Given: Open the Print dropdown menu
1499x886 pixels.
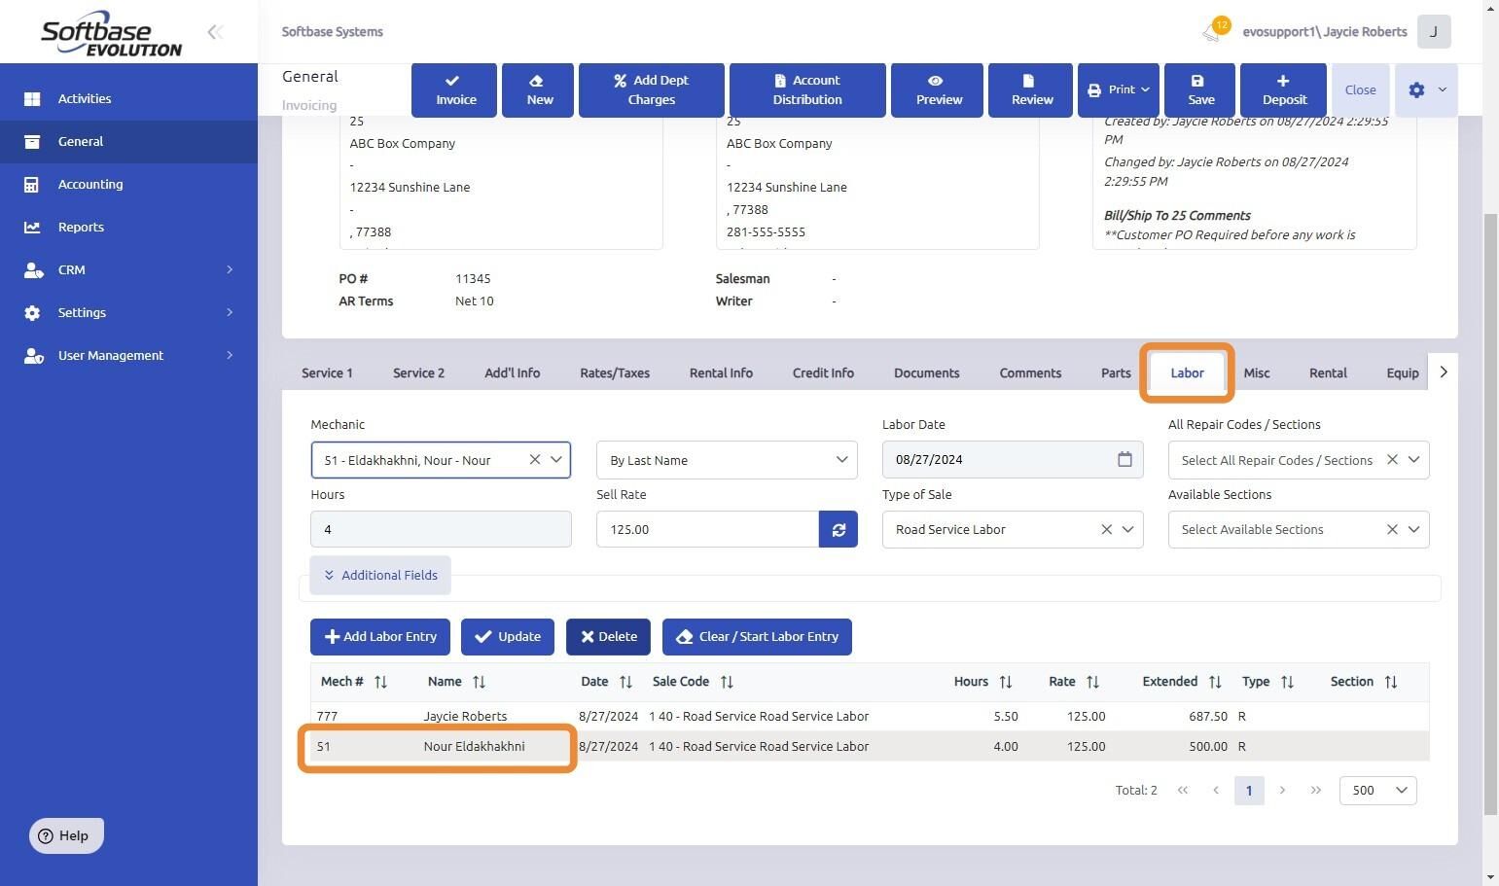Looking at the screenshot, I should click(1118, 89).
